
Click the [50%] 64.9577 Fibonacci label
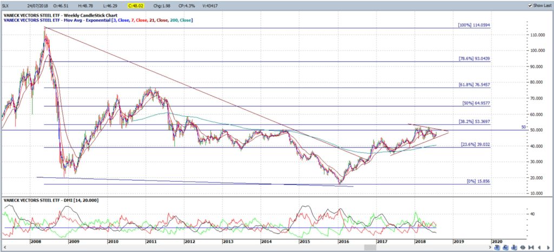476,103
